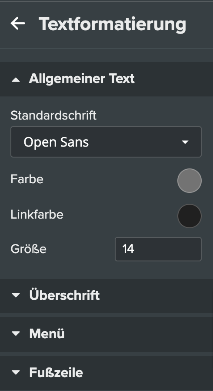Go back using the left arrow icon

pos(18,24)
